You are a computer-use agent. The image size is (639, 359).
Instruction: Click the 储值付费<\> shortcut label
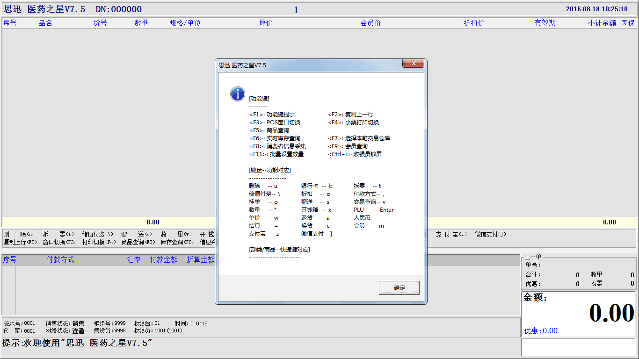click(98, 234)
